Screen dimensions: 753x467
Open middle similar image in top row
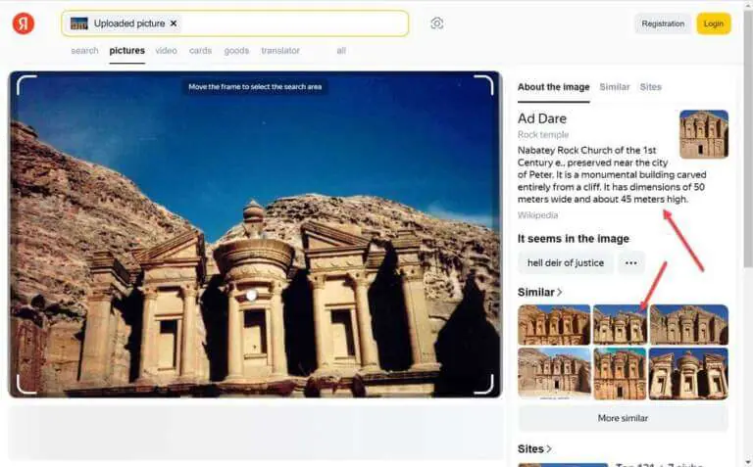tap(620, 325)
